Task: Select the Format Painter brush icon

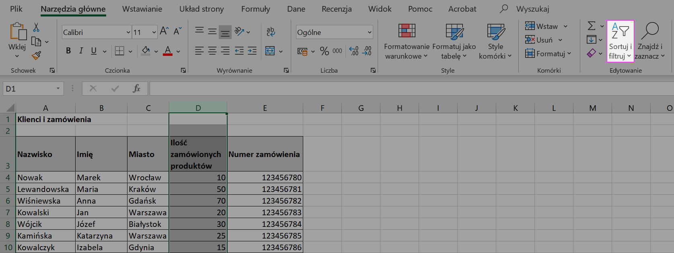Action: pos(36,55)
